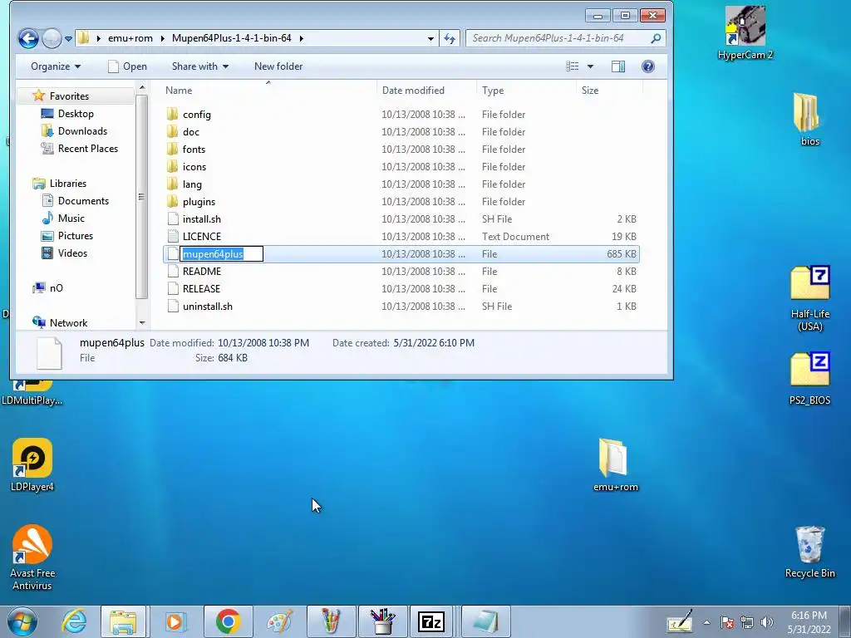Screen dimensions: 851x638
Task: Open the Organize menu
Action: (56, 66)
